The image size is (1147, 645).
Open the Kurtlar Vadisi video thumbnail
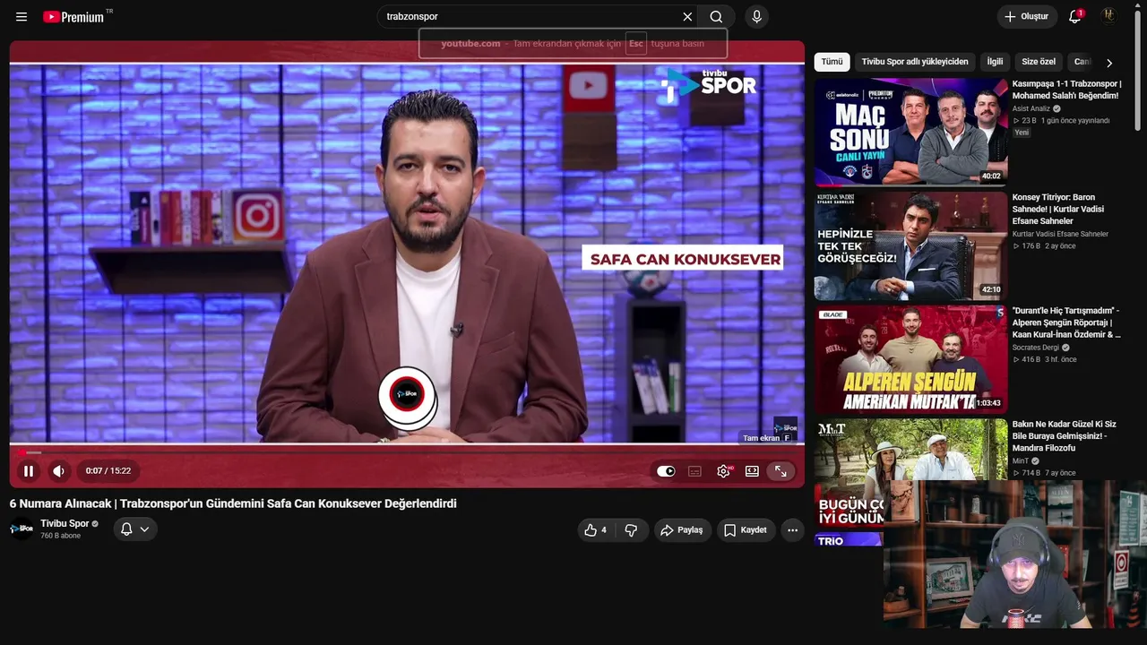coord(910,245)
